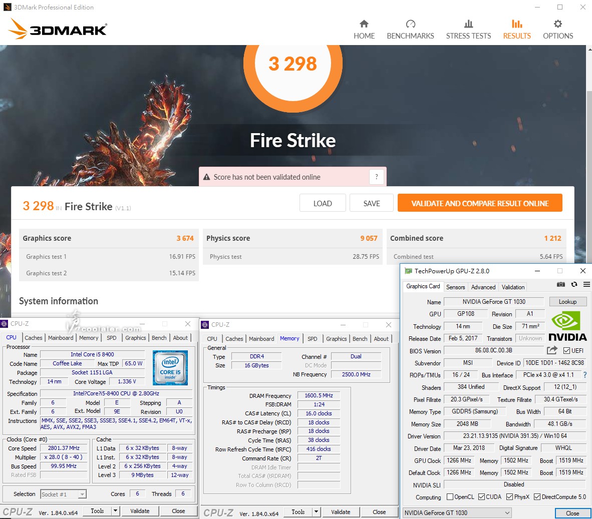Select the Graphics Card tab in GPU-Z
Viewport: 592px width, 519px height.
[423, 286]
